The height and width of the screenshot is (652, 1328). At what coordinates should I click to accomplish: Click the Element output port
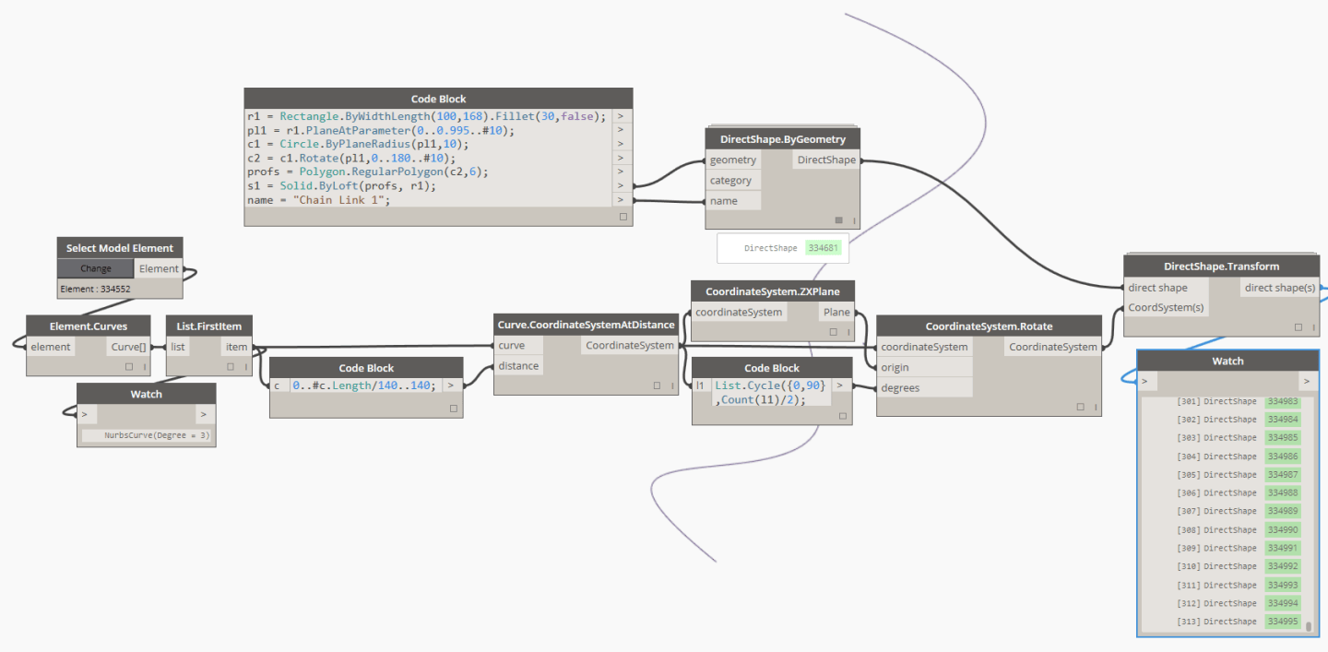159,268
